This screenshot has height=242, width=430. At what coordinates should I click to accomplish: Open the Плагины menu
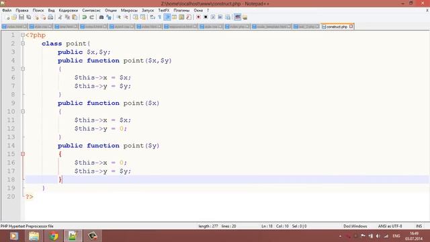coord(181,10)
